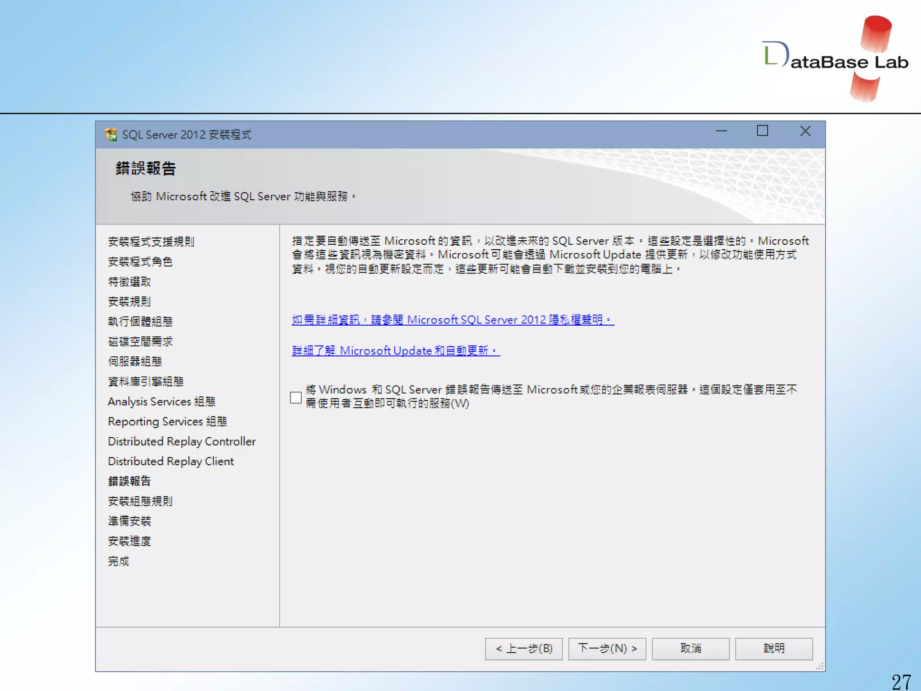Select 伺服器組態 step in sidebar
The image size is (921, 691).
tap(135, 361)
